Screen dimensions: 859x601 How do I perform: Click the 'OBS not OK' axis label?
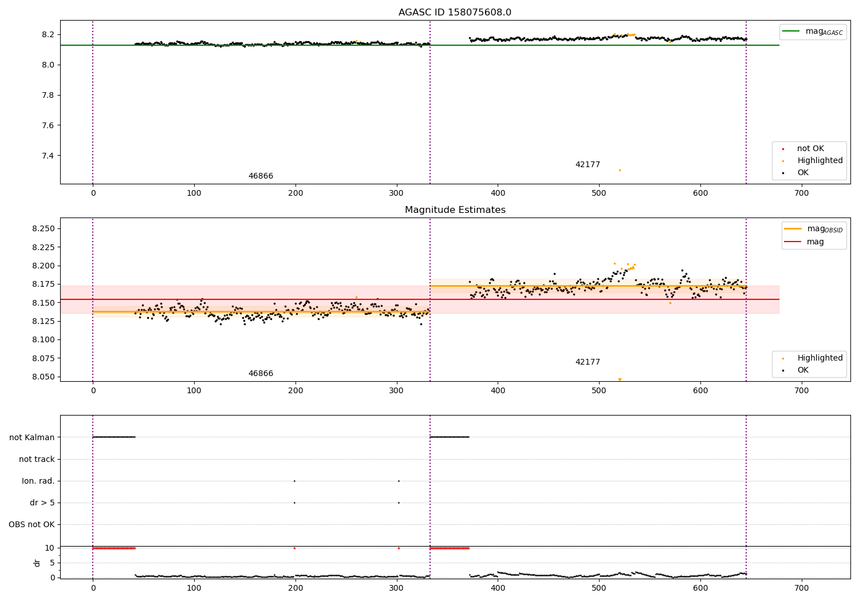[31, 524]
